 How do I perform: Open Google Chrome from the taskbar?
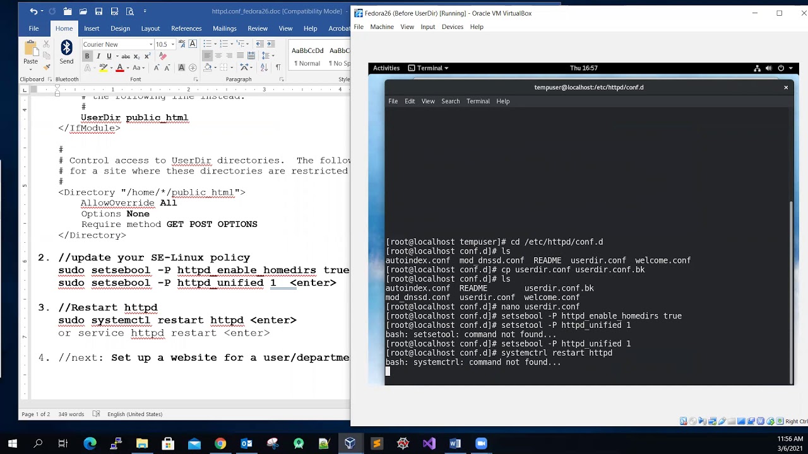pos(220,443)
